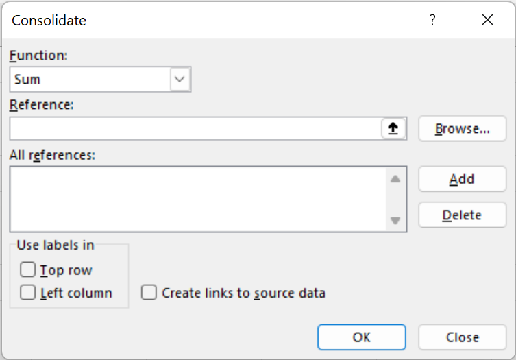Click the scroll up arrow in All references
Image resolution: width=516 pixels, height=360 pixels.
[395, 179]
